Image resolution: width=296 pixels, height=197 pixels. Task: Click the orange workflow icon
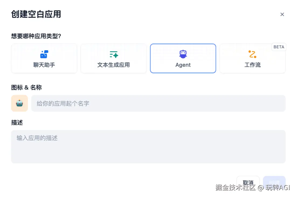coord(252,54)
